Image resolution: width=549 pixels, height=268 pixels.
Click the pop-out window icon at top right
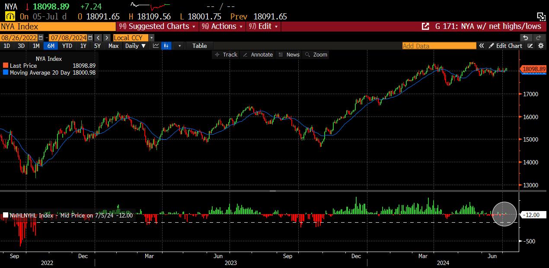tap(541, 16)
